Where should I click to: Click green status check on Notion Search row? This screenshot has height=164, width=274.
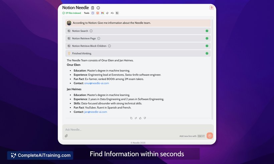click(207, 31)
